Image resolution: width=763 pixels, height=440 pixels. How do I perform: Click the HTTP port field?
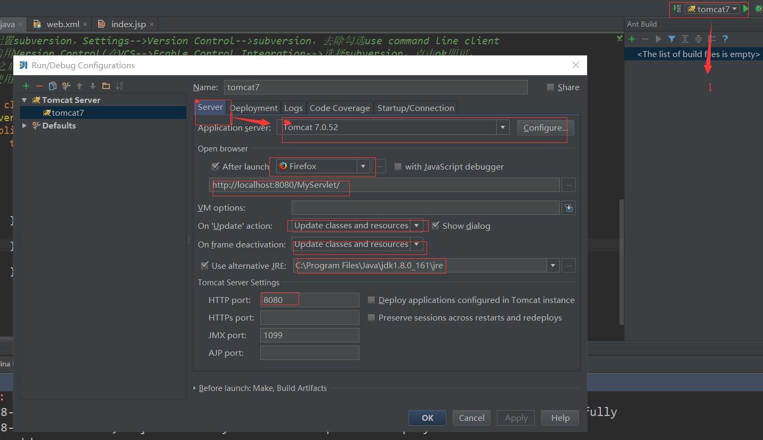(310, 300)
